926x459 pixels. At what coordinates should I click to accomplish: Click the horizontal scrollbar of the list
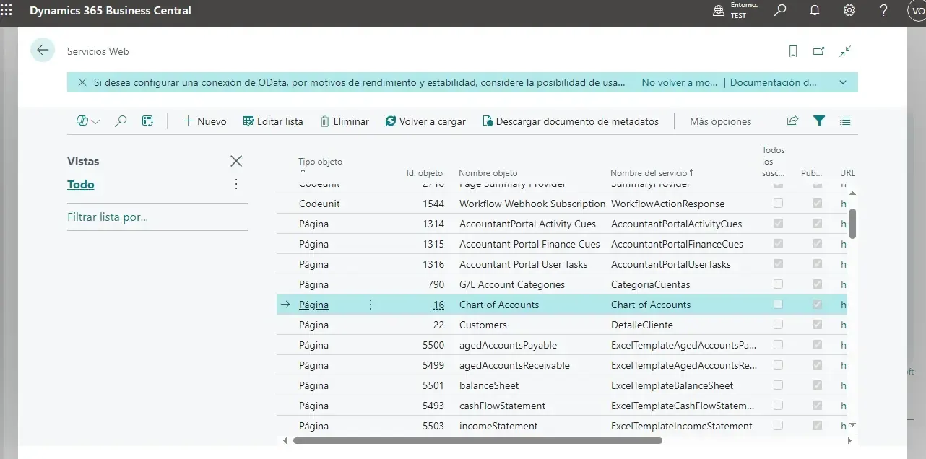tap(477, 440)
